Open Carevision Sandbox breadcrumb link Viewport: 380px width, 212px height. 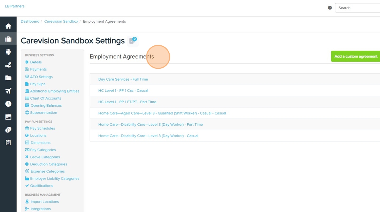pos(61,21)
